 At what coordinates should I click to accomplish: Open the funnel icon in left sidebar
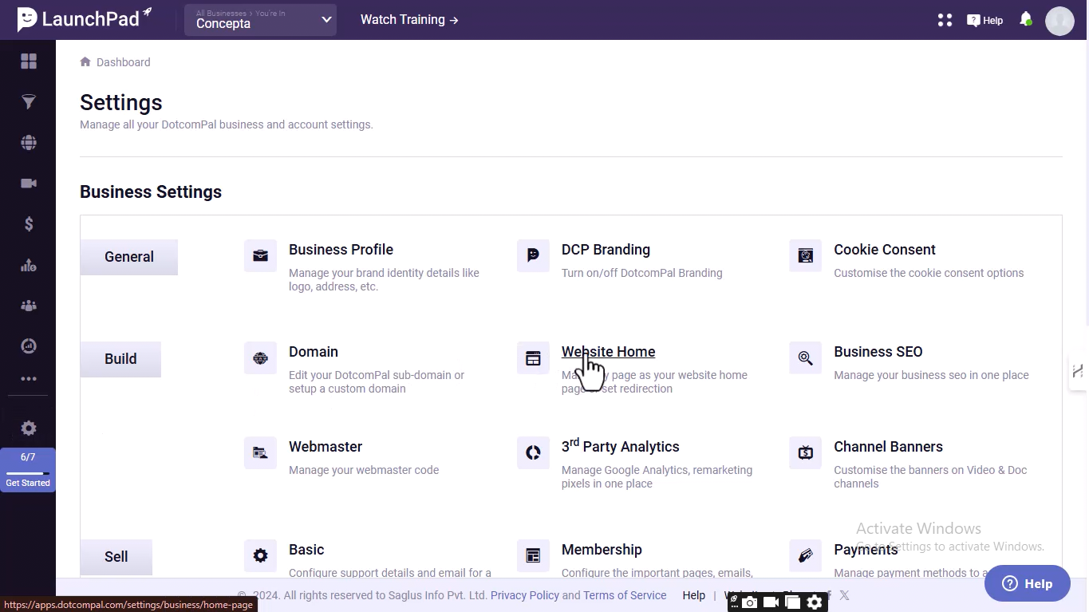[x=29, y=102]
